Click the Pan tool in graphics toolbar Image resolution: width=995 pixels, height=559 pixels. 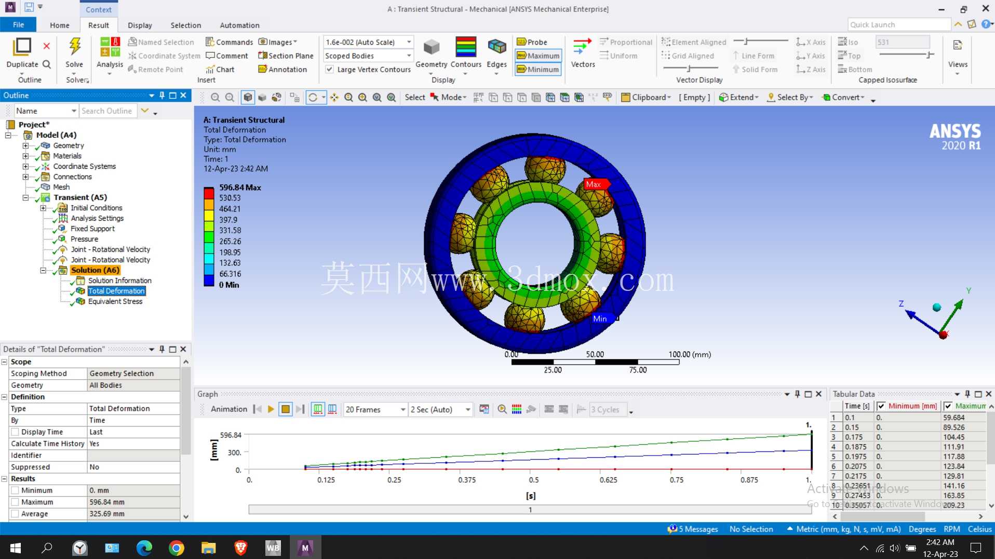pyautogui.click(x=334, y=97)
